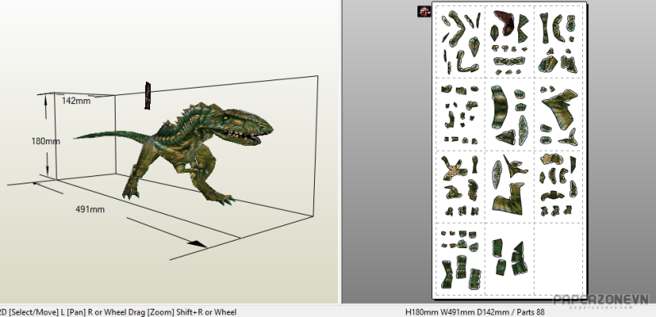Select the large L-shaped leg part in the layout
The width and height of the screenshot is (656, 317).
tap(508, 199)
